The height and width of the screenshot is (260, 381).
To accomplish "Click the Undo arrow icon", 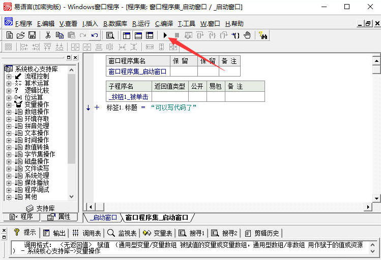I will (94, 35).
